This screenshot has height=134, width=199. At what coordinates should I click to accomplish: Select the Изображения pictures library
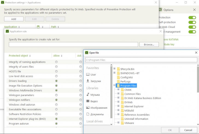88,108
